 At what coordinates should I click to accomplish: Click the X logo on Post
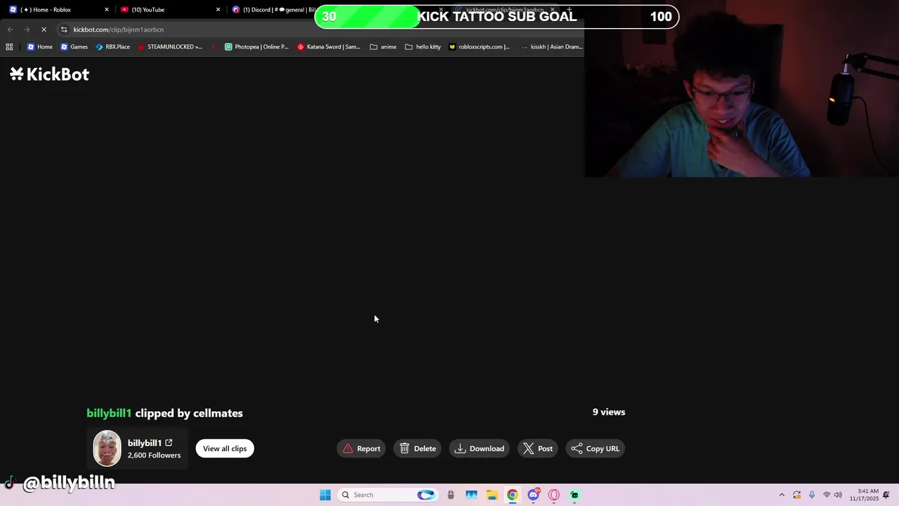coord(528,448)
